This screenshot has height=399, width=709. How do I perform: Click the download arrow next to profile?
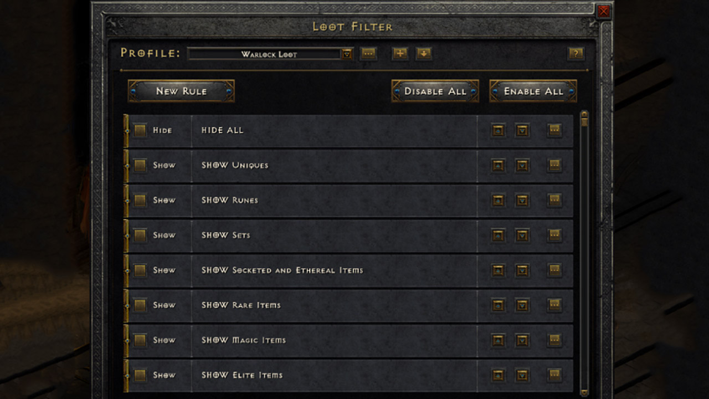(x=424, y=54)
